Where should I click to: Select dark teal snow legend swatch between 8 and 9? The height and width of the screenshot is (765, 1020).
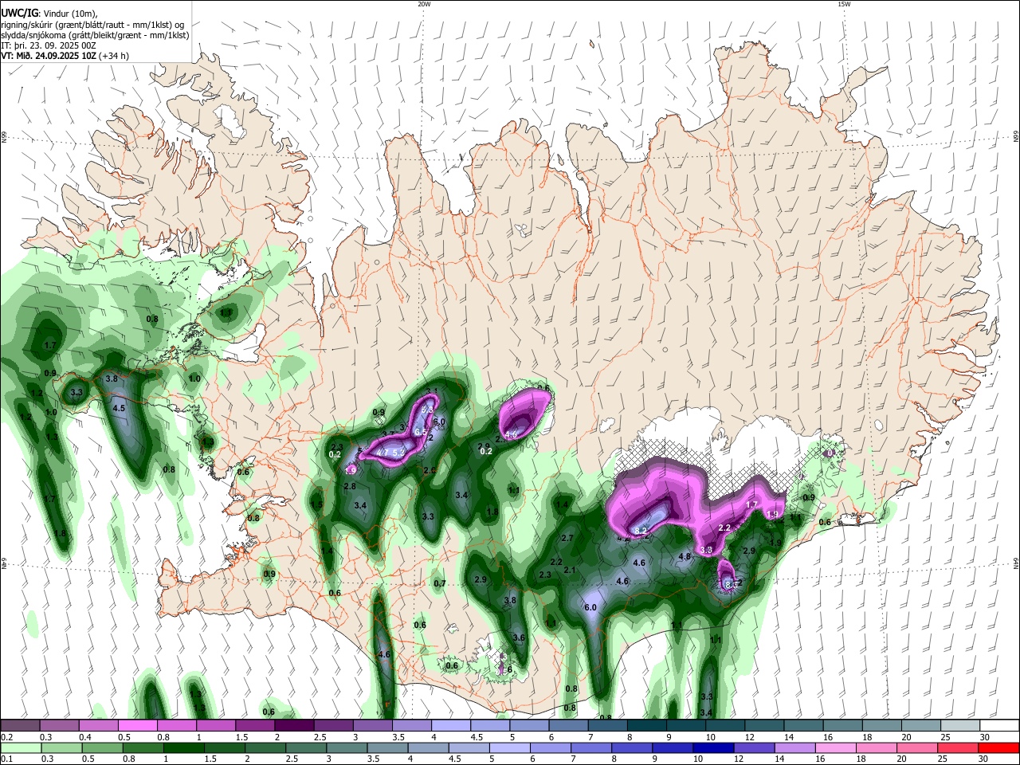click(x=647, y=726)
